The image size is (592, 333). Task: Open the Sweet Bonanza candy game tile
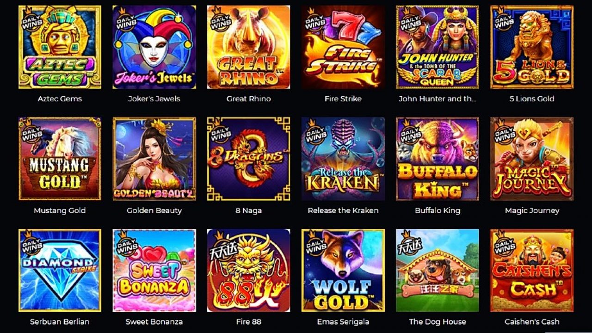click(x=154, y=271)
